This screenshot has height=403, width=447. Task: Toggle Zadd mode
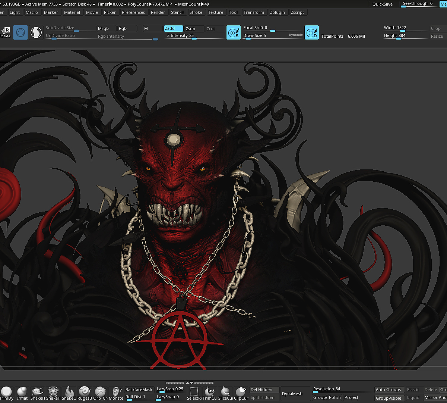(x=174, y=28)
